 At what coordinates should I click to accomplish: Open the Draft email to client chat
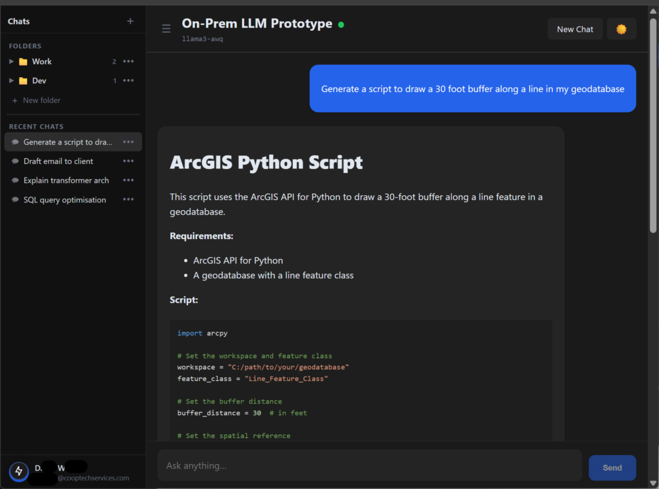(59, 161)
